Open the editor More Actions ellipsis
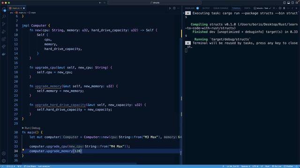Image resolution: width=300 pixels, height=168 pixels. coord(178,8)
